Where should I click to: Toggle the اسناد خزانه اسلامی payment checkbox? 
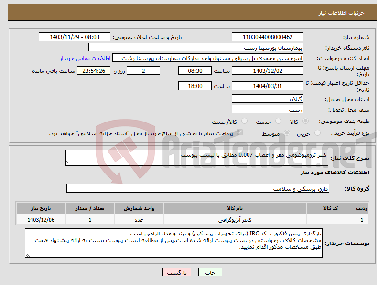pyautogui.click(x=239, y=132)
